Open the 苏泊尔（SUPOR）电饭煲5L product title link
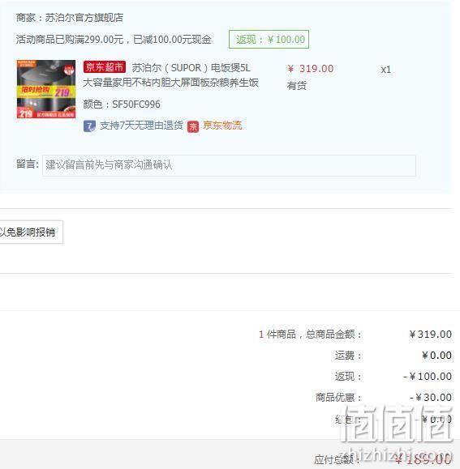Image resolution: width=460 pixels, height=469 pixels. tap(170, 75)
